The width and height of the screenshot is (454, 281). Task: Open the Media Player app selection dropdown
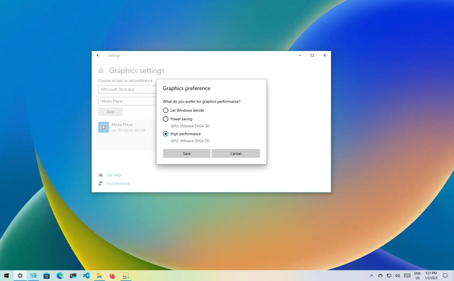click(x=127, y=101)
